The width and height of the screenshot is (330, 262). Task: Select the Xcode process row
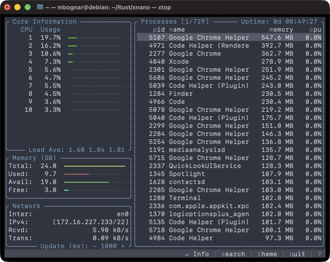[229, 61]
